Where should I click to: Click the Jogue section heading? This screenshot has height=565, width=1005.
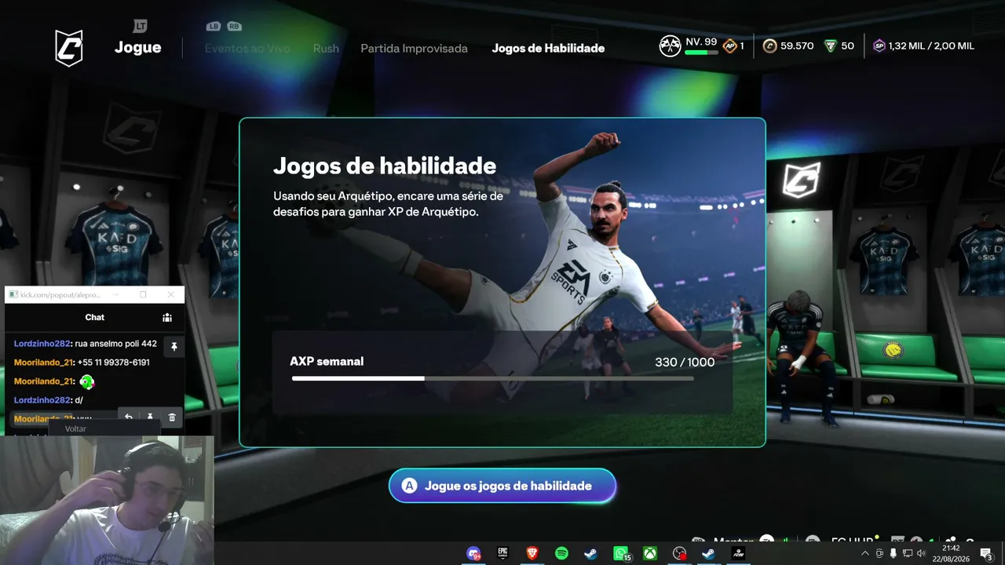pyautogui.click(x=138, y=47)
